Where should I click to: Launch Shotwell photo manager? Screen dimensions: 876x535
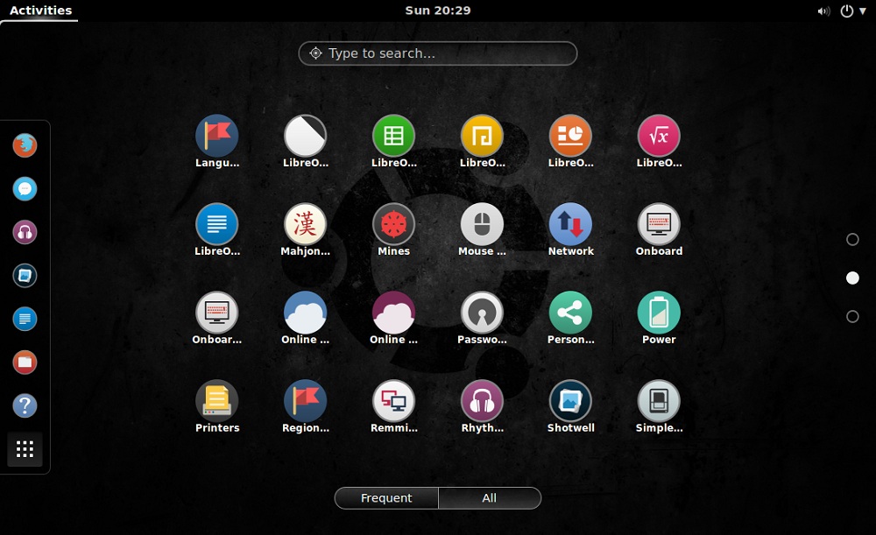570,401
